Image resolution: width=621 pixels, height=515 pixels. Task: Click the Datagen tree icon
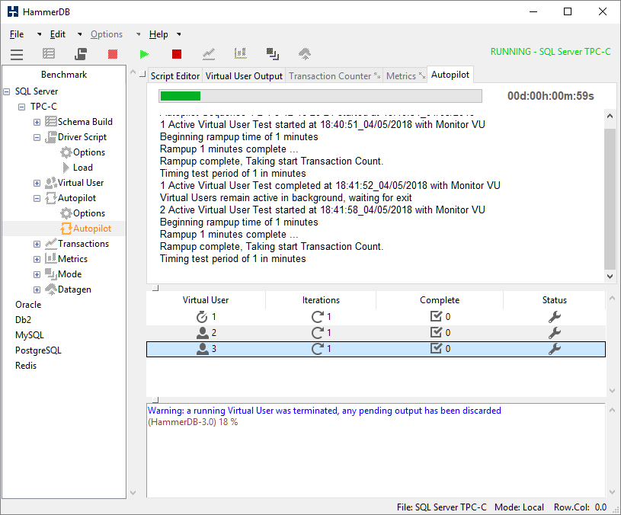51,289
